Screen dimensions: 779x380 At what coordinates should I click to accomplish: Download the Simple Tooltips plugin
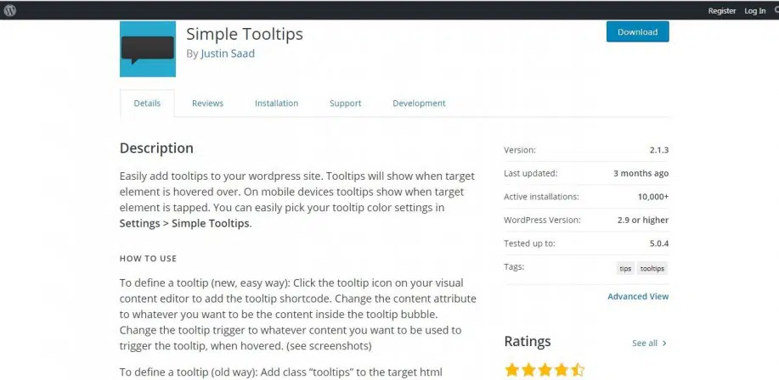pos(637,32)
